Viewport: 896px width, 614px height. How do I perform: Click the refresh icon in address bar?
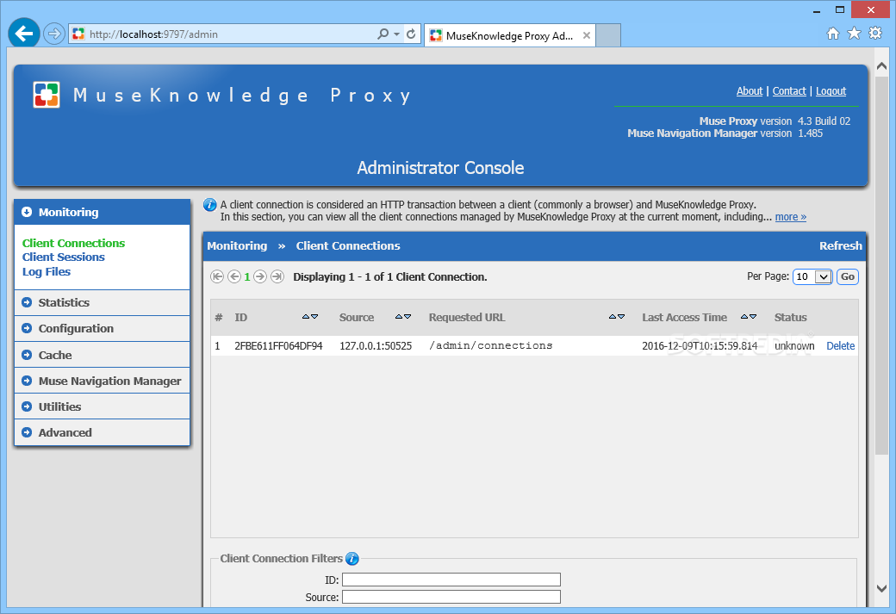411,34
